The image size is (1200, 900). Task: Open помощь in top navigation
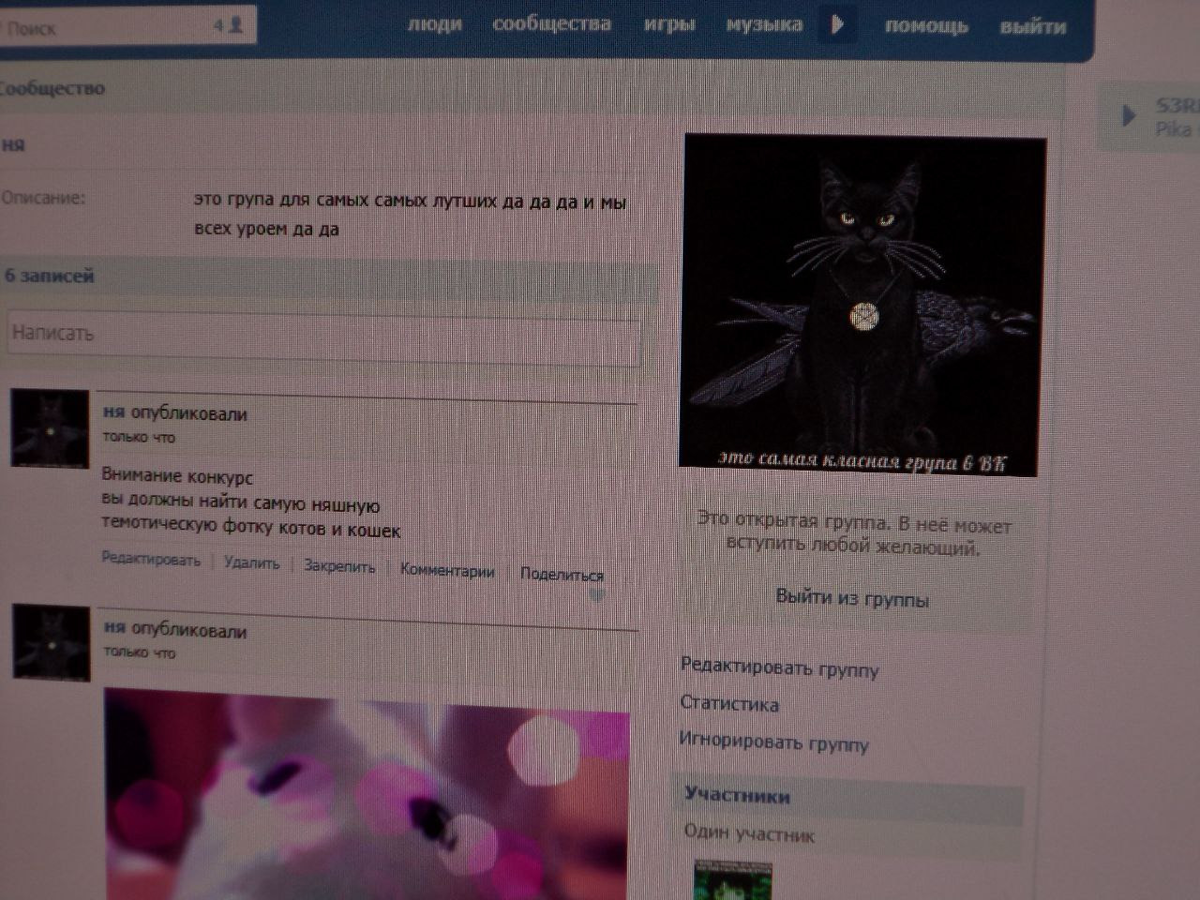click(x=926, y=26)
